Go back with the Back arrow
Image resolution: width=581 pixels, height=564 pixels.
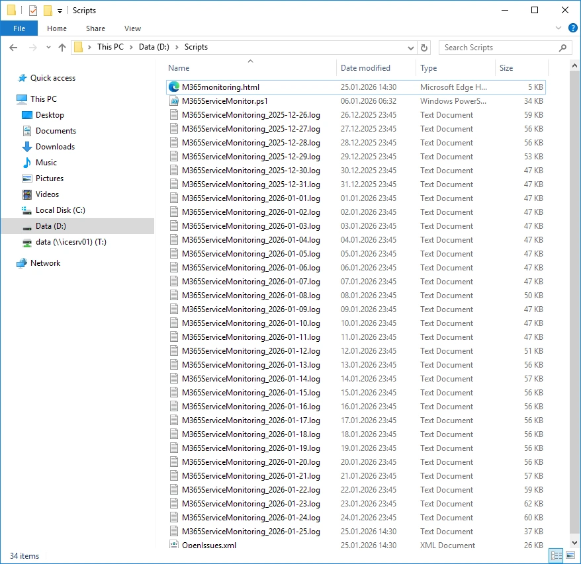[x=13, y=48]
